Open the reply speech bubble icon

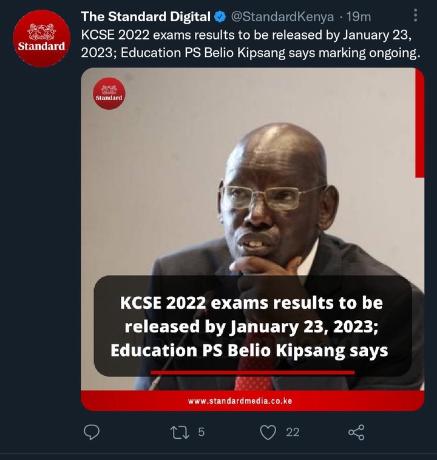click(x=92, y=432)
